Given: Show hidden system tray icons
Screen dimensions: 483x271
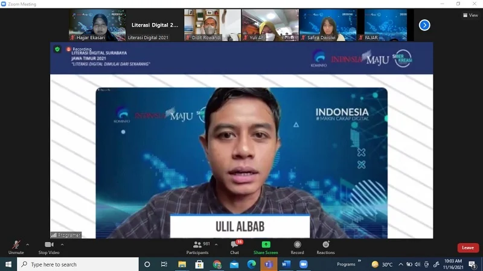Looking at the screenshot, I should [400, 264].
